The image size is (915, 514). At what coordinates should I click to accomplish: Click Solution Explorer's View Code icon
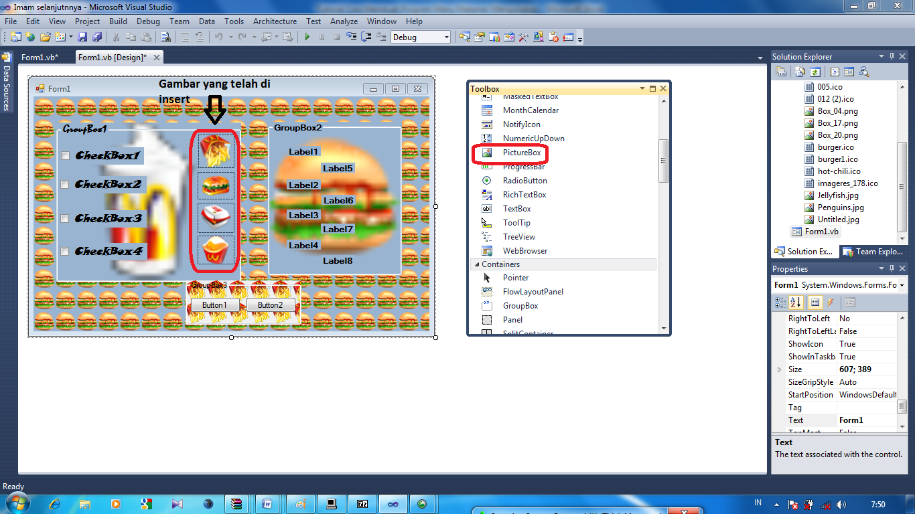tap(835, 72)
